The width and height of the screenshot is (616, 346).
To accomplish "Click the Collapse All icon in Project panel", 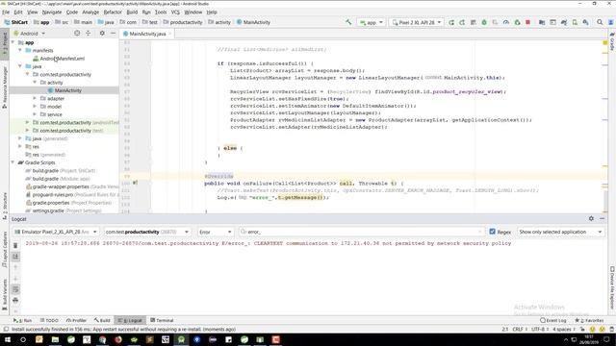I will pyautogui.click(x=88, y=34).
